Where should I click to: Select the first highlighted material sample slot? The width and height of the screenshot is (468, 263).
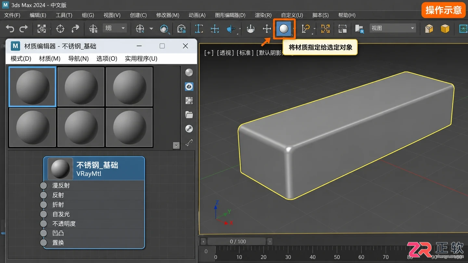32,87
